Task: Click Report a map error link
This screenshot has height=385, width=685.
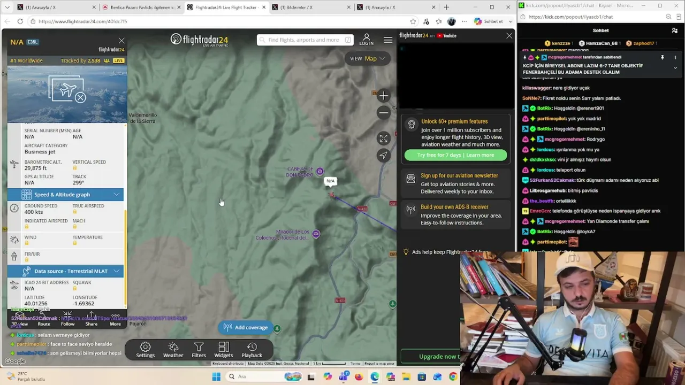Action: click(379, 364)
